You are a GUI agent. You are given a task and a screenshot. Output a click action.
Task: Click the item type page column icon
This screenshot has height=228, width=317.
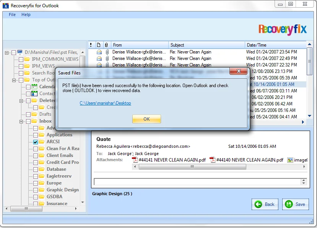(x=99, y=45)
